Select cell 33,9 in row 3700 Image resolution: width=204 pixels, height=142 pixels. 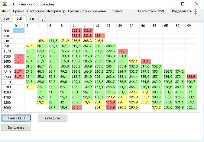pyautogui.click(x=31, y=87)
